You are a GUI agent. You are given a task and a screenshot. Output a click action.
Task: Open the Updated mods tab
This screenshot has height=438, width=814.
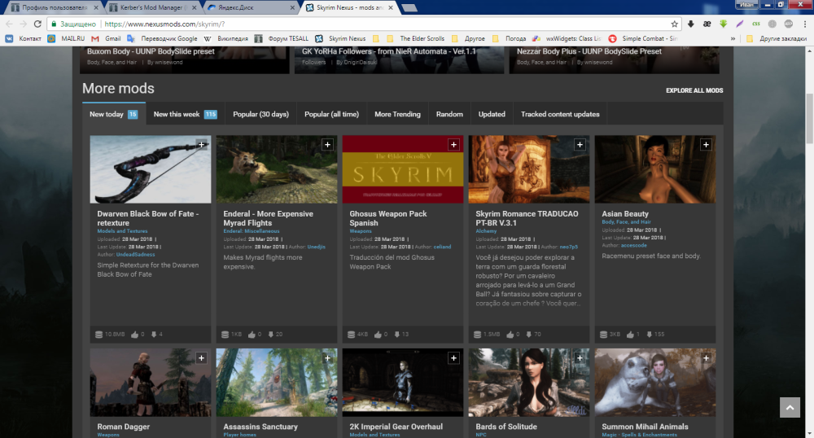pyautogui.click(x=492, y=114)
